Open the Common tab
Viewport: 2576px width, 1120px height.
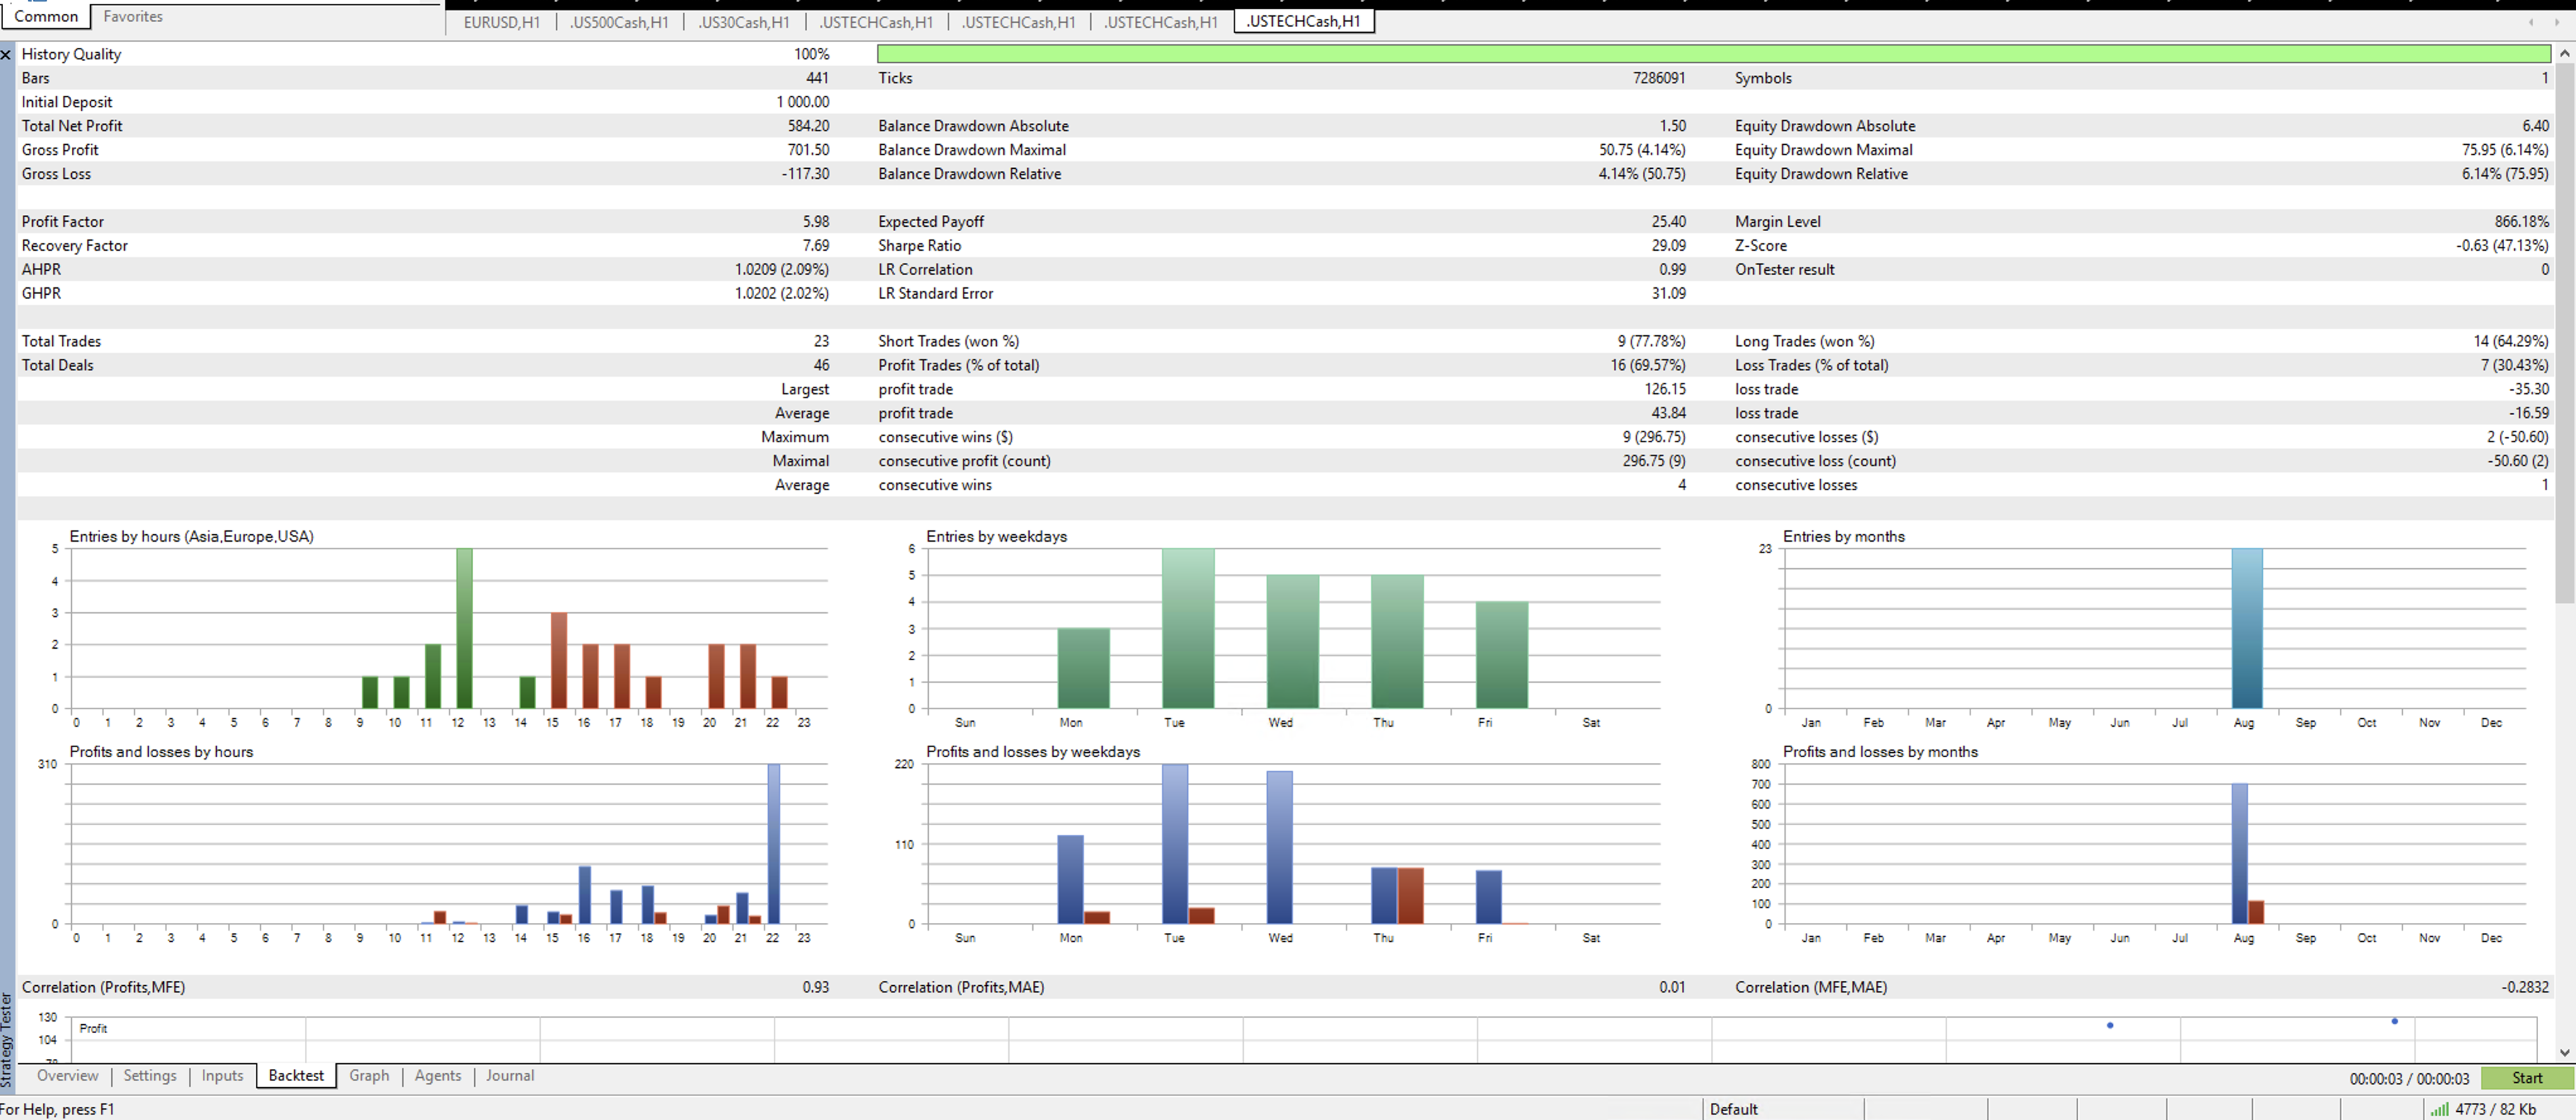46,16
